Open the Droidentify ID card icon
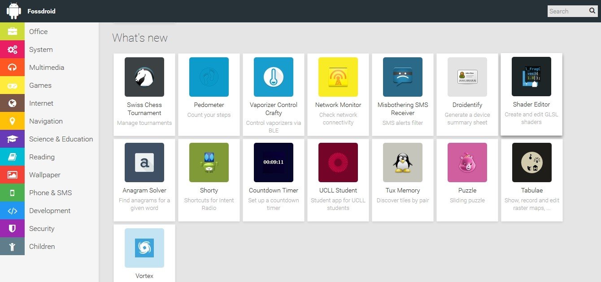 point(467,77)
